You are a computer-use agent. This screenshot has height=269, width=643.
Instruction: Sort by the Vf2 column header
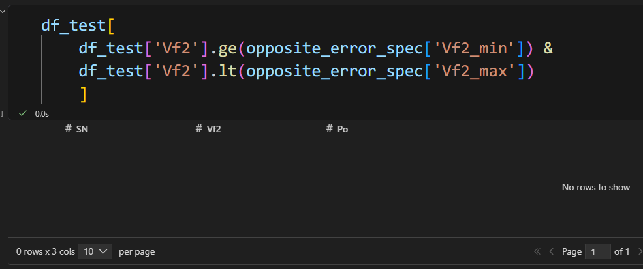(208, 129)
